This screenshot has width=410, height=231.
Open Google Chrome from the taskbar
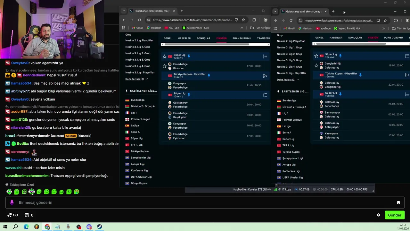[47, 227]
